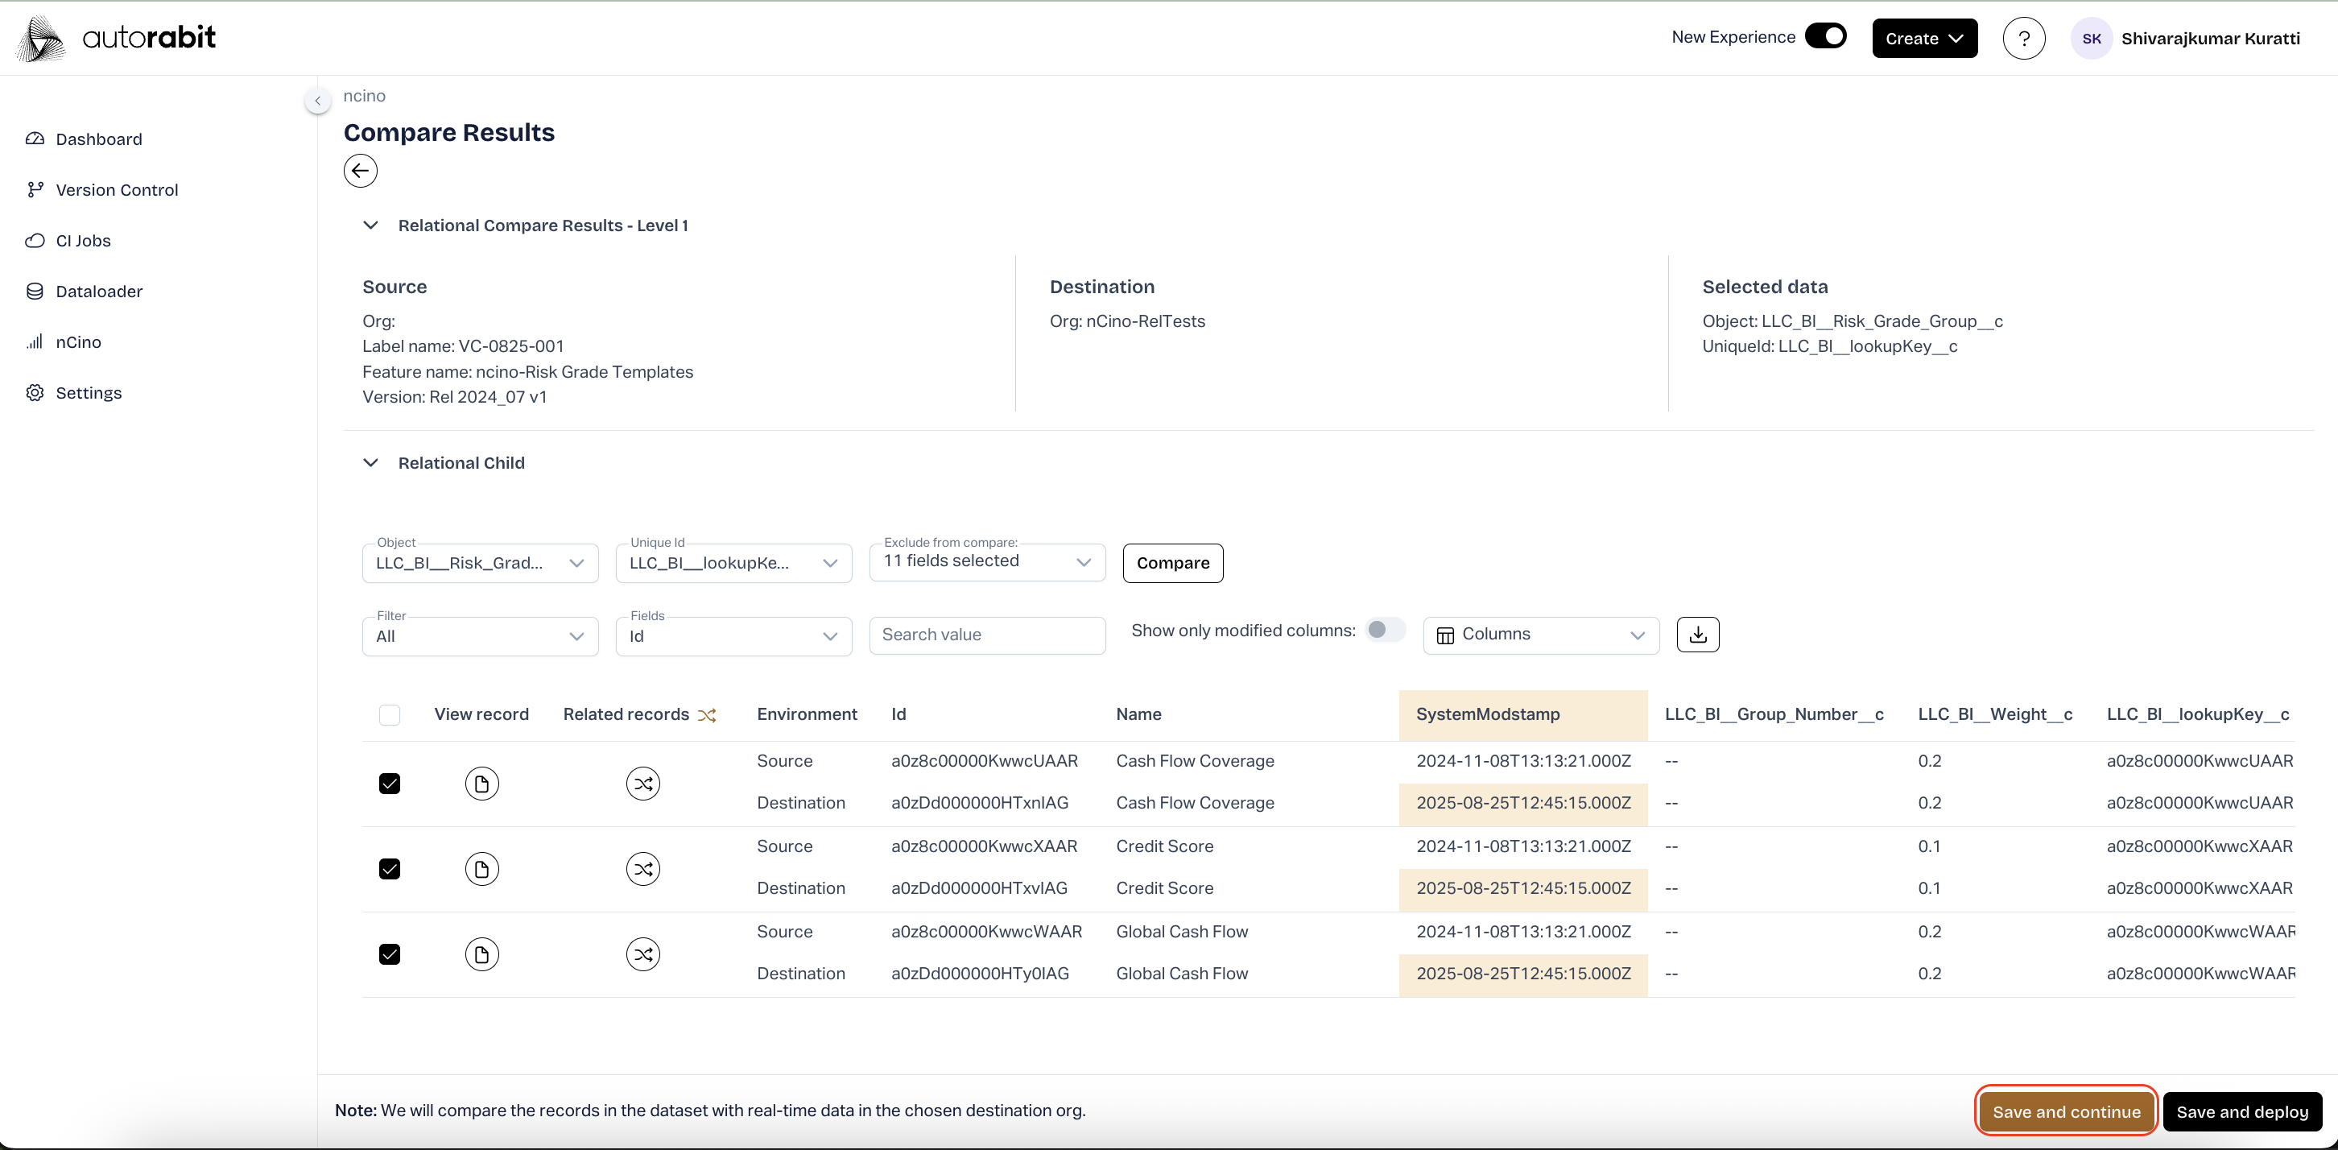Open view record for Global Cash Flow
This screenshot has height=1150, width=2338.
(482, 954)
